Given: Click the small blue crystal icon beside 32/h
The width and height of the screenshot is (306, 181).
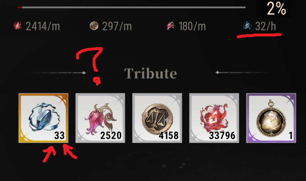Looking at the screenshot, I should pyautogui.click(x=247, y=25).
